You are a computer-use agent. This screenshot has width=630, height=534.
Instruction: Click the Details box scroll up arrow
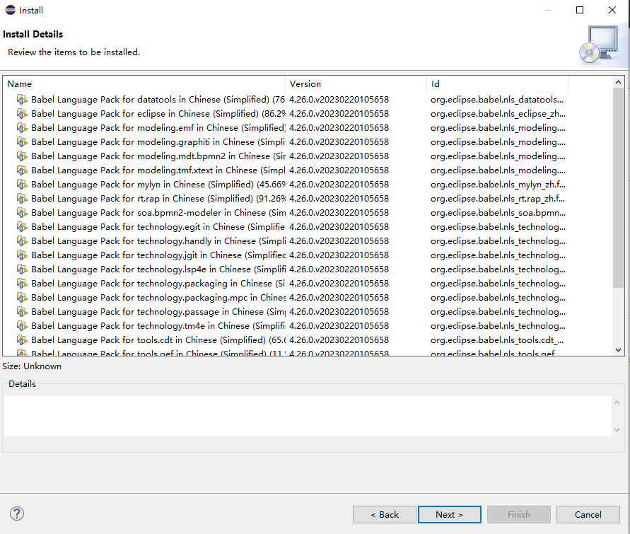(x=617, y=402)
